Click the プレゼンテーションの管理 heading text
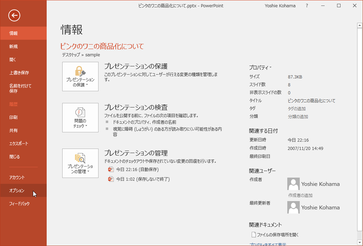Screen dimensions: 363x246 click(x=136, y=153)
